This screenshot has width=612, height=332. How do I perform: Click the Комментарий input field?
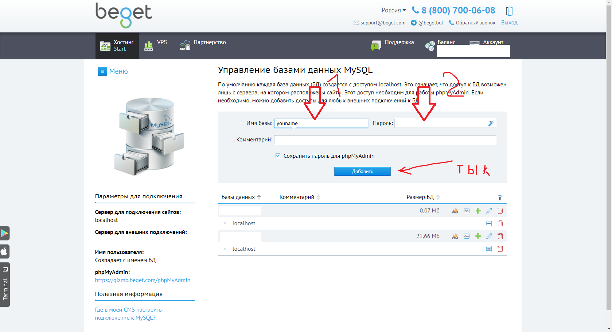[385, 140]
